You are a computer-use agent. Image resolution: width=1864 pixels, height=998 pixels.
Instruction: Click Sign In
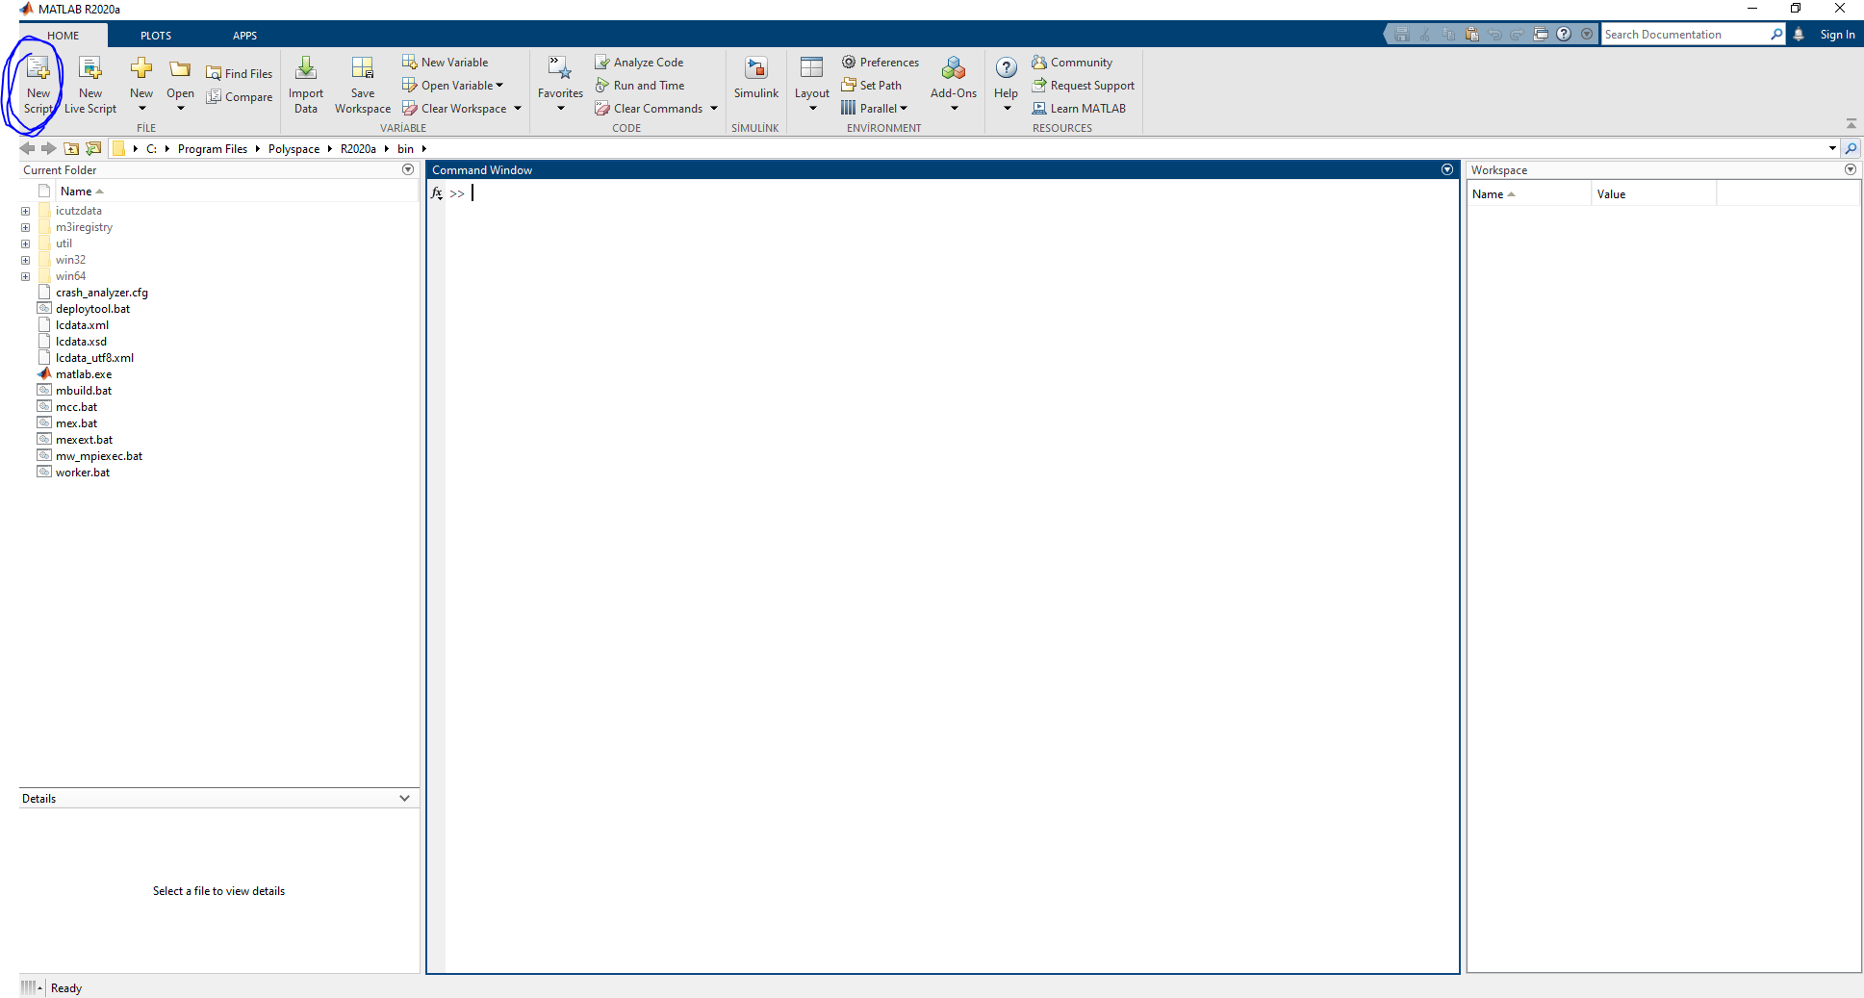tap(1837, 34)
